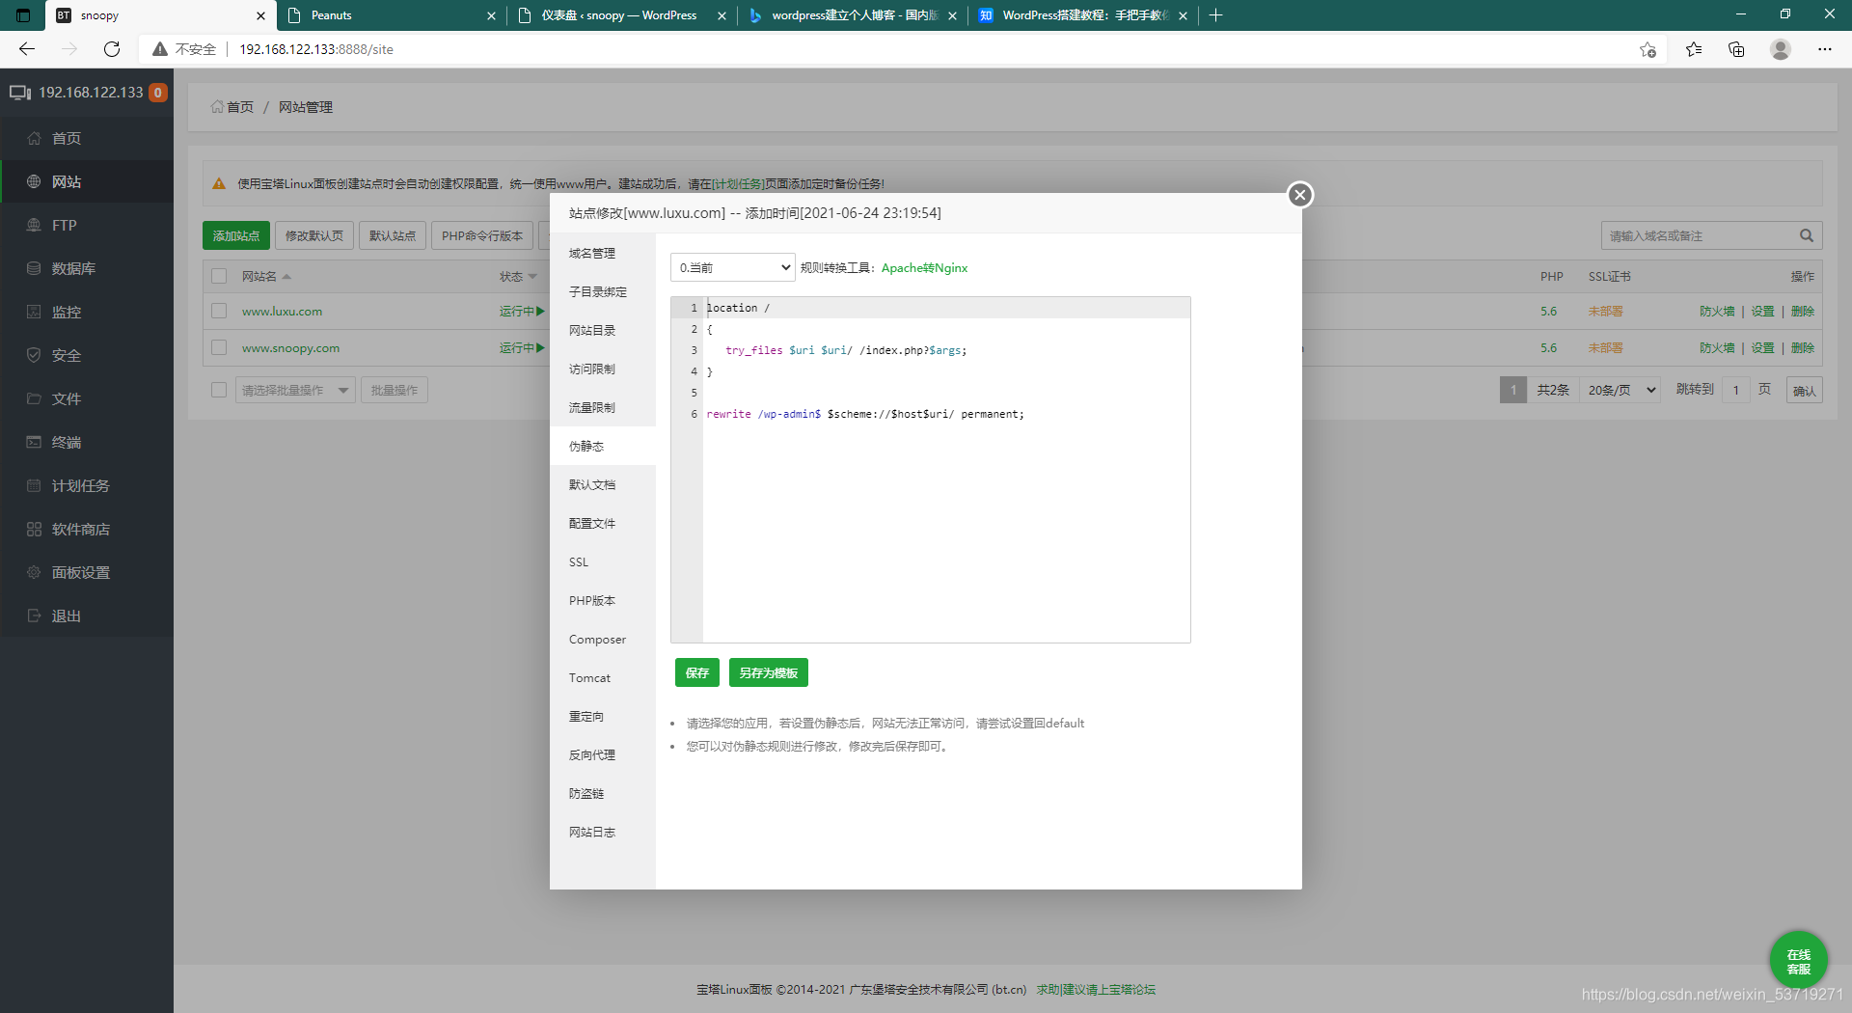Viewport: 1852px width, 1013px height.
Task: Open the 0.当前 rewrite template dropdown
Action: click(733, 267)
